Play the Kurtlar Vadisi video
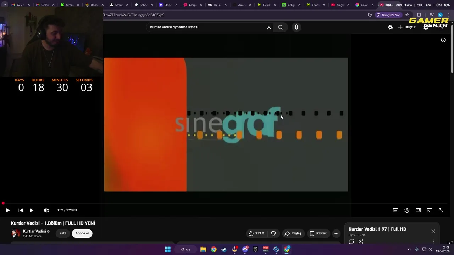Screen dimensions: 454x255 click(7, 210)
